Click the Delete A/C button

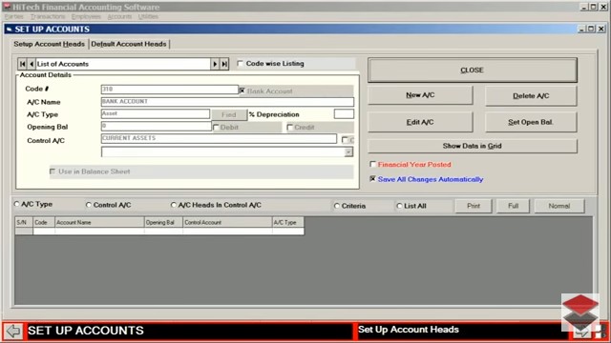coord(531,95)
